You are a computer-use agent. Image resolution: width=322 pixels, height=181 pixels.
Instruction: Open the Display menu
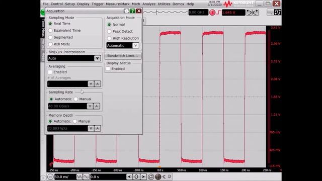click(83, 4)
